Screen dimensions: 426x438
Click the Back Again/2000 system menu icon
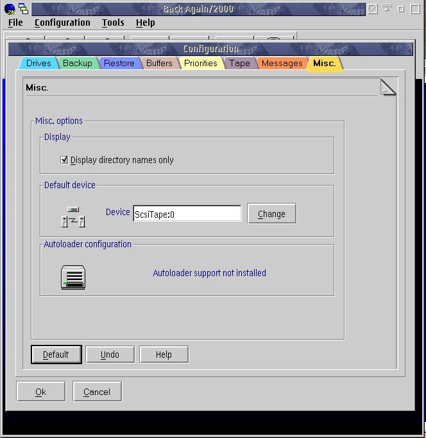point(10,9)
